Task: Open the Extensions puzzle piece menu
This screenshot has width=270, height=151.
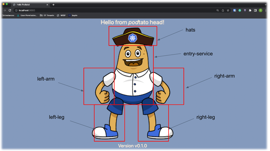Action: click(x=250, y=10)
